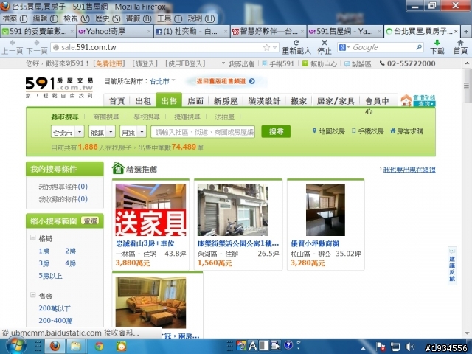
Task: Open the 鄉鎮 district dropdown
Action: (x=102, y=132)
